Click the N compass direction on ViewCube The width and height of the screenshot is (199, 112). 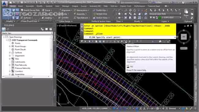pyautogui.click(x=184, y=30)
